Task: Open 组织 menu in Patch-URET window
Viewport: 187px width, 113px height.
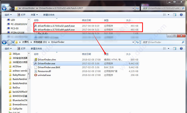Action: [x=8, y=15]
